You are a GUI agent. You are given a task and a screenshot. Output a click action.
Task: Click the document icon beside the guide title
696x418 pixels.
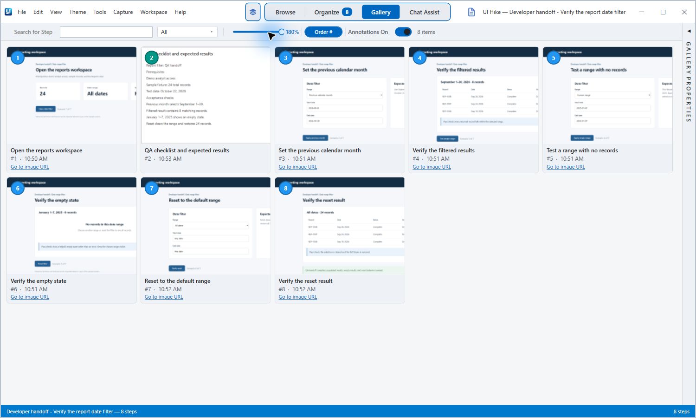pyautogui.click(x=471, y=12)
